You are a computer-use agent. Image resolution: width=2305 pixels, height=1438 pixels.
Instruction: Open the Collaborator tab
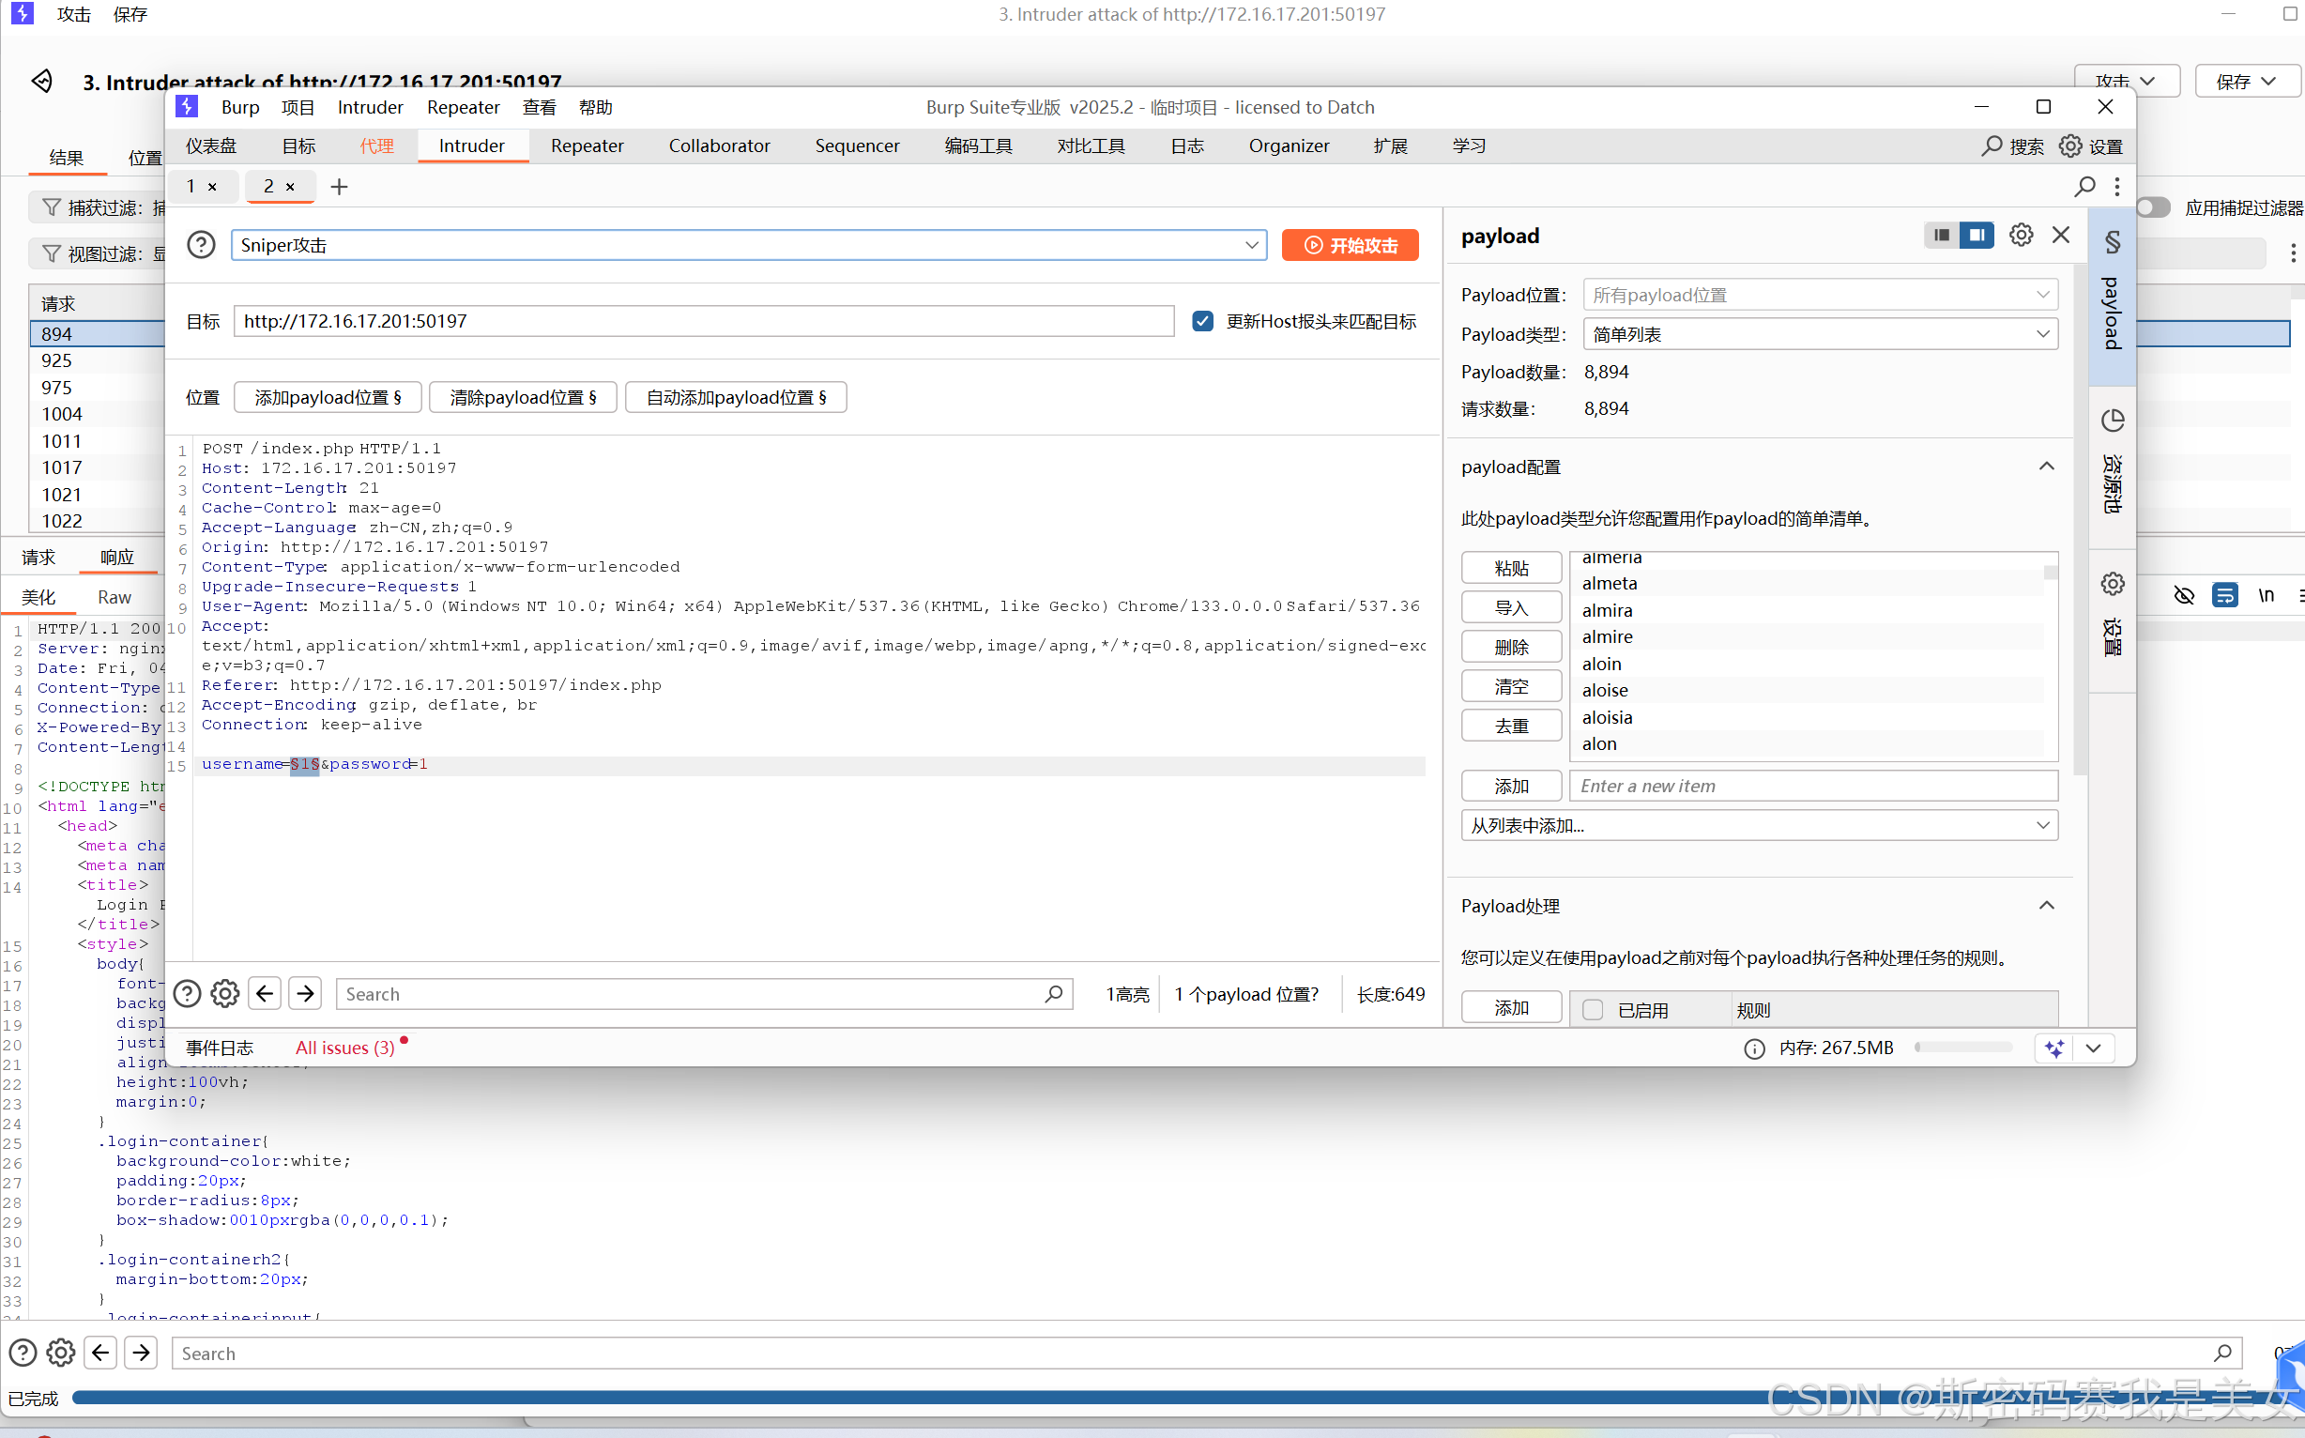[x=719, y=145]
